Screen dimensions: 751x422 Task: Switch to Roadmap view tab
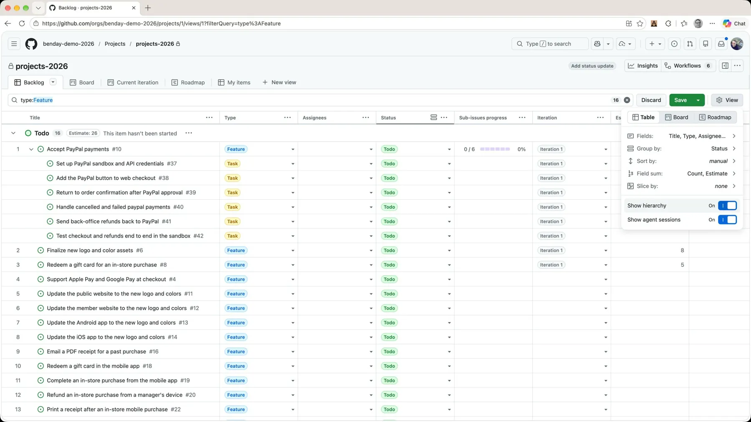pyautogui.click(x=188, y=83)
